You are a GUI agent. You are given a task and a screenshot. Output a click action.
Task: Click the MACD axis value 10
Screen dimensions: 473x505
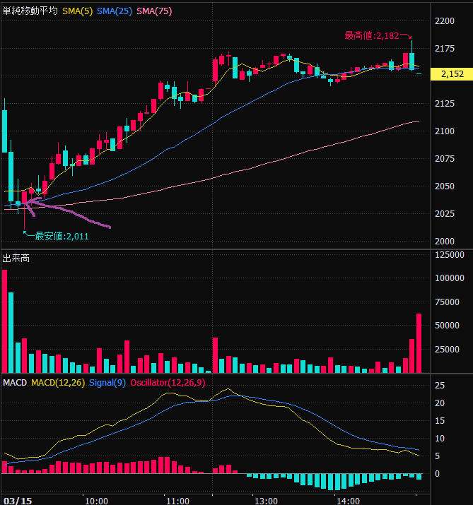(440, 439)
